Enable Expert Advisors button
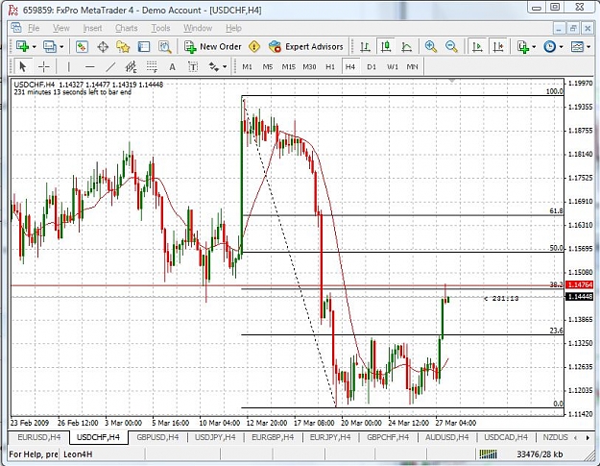The height and width of the screenshot is (466, 600). (x=305, y=47)
